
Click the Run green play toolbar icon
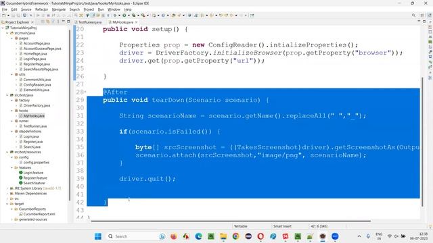(x=124, y=16)
